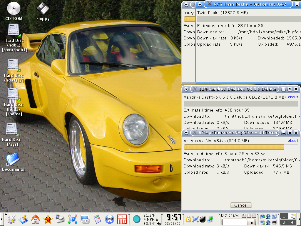
Task: Switch to virtual desktop 3
Action: pos(284,222)
